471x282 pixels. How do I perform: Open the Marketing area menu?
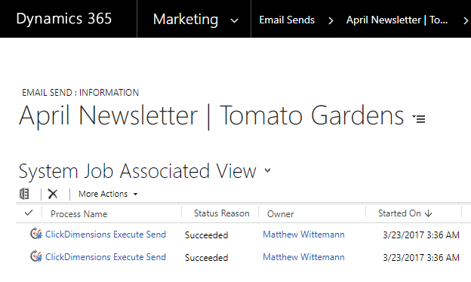[x=186, y=19]
